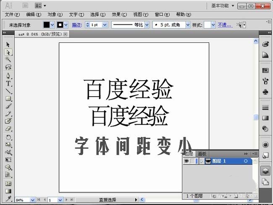Open the Transparency panel icon

tap(265, 129)
